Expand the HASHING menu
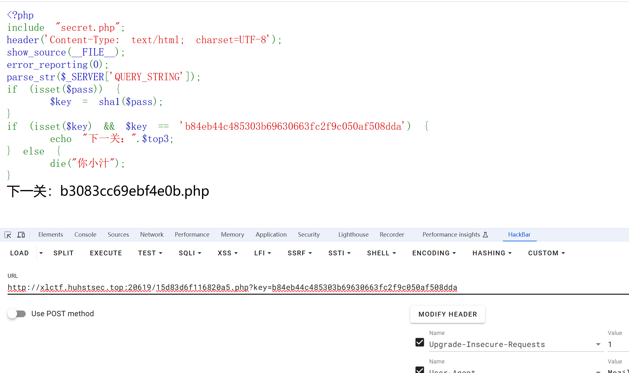 pyautogui.click(x=492, y=253)
